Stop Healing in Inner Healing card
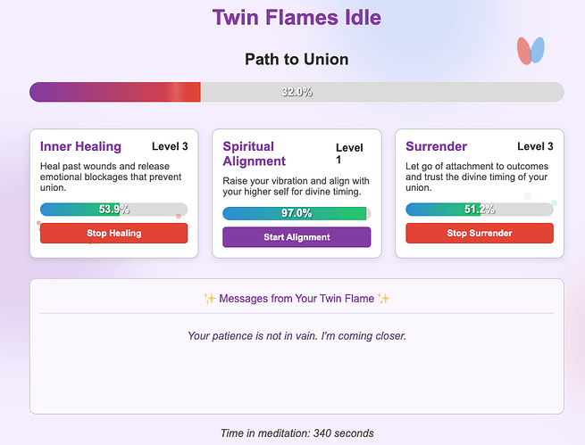 [x=113, y=233]
